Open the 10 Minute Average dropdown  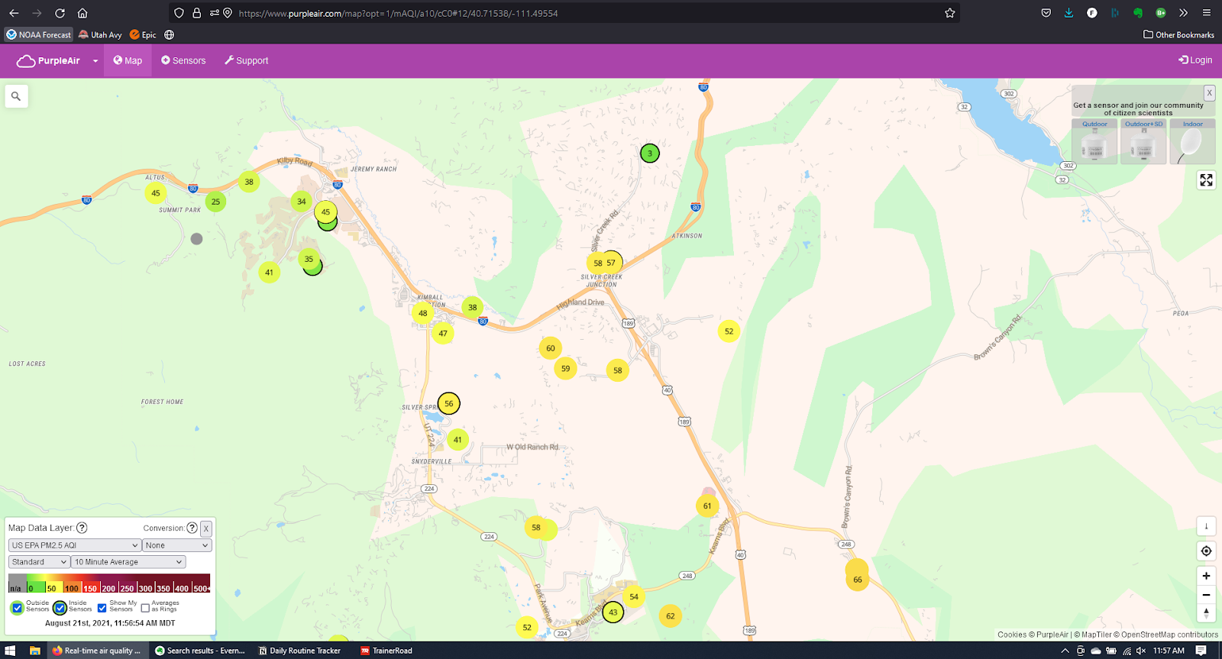tap(128, 562)
